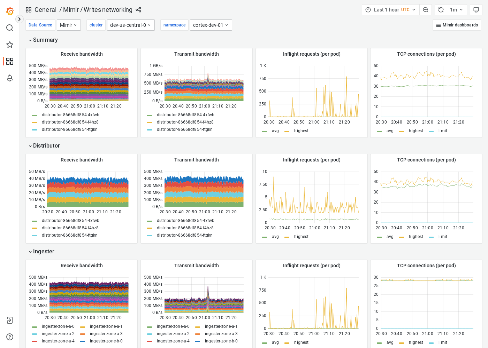Image resolution: width=488 pixels, height=348 pixels.
Task: Share the dashboard via the share icon
Action: (138, 10)
